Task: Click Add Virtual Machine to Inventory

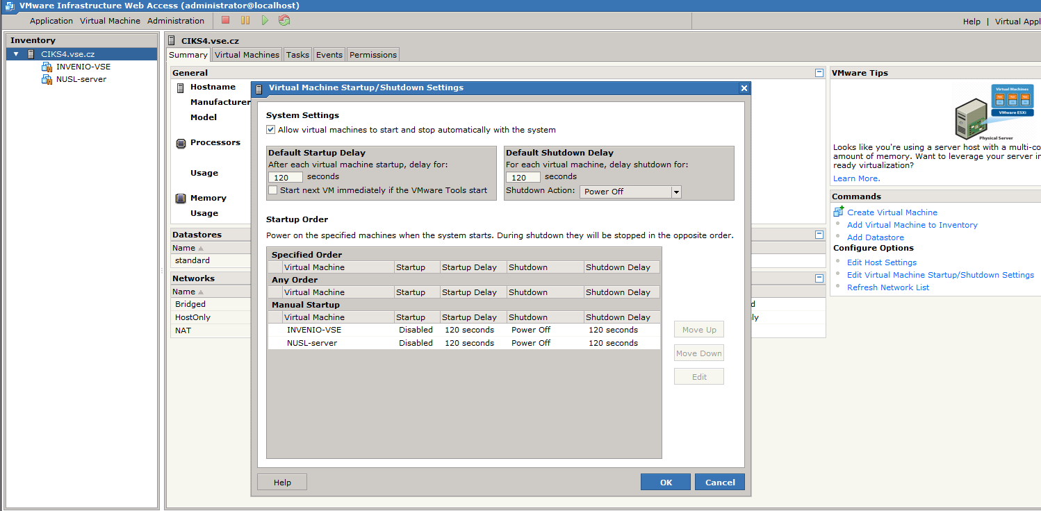Action: point(912,225)
